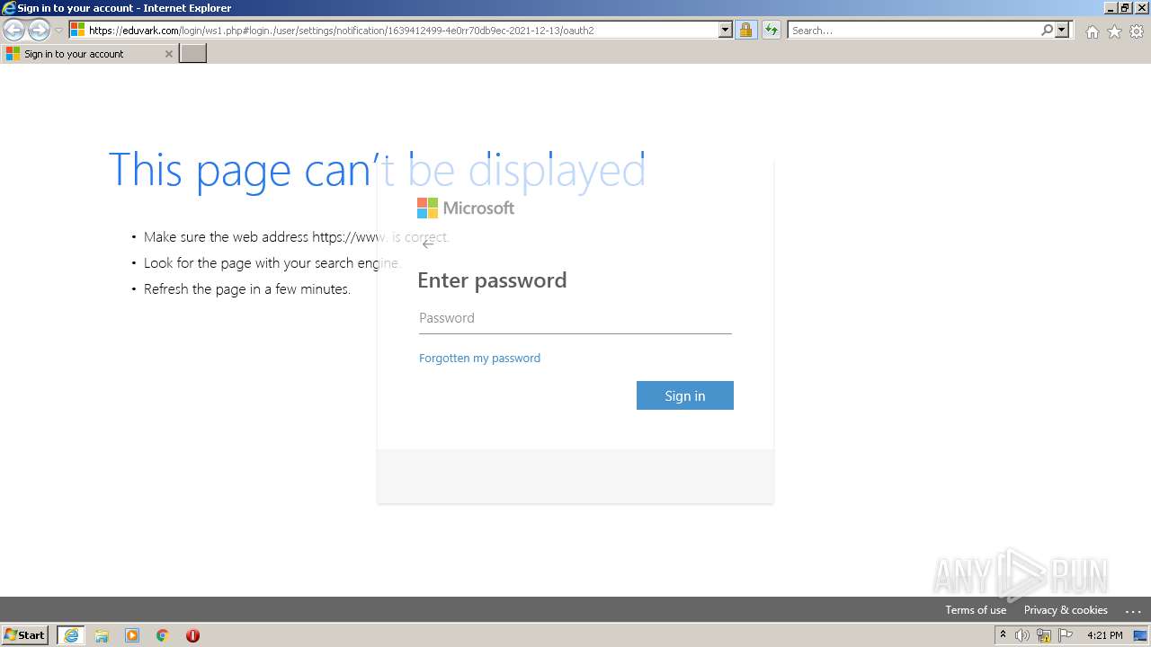Open the Action Center flag icon
Screen dimensions: 1151x647
point(1066,635)
